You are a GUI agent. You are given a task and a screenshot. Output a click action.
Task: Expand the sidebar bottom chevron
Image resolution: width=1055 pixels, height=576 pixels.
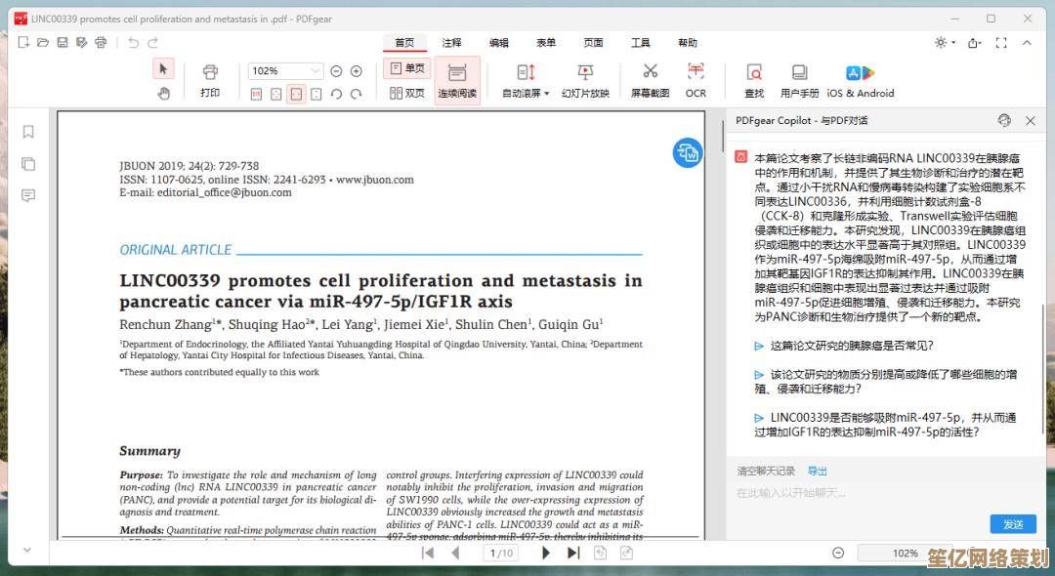click(x=27, y=550)
